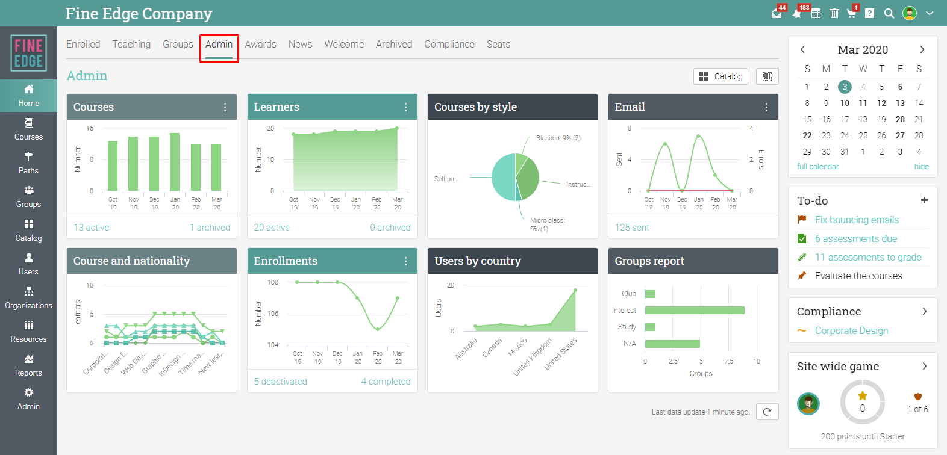Open the help question mark icon
The height and width of the screenshot is (455, 947).
click(869, 13)
